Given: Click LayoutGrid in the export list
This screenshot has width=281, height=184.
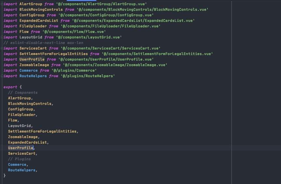Looking at the screenshot, I should (x=19, y=126).
